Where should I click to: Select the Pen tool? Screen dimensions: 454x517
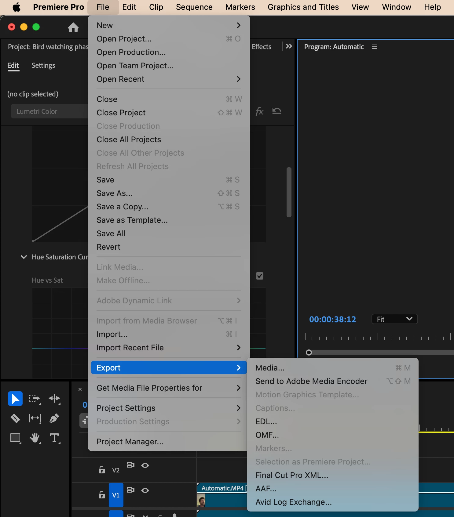coord(54,418)
